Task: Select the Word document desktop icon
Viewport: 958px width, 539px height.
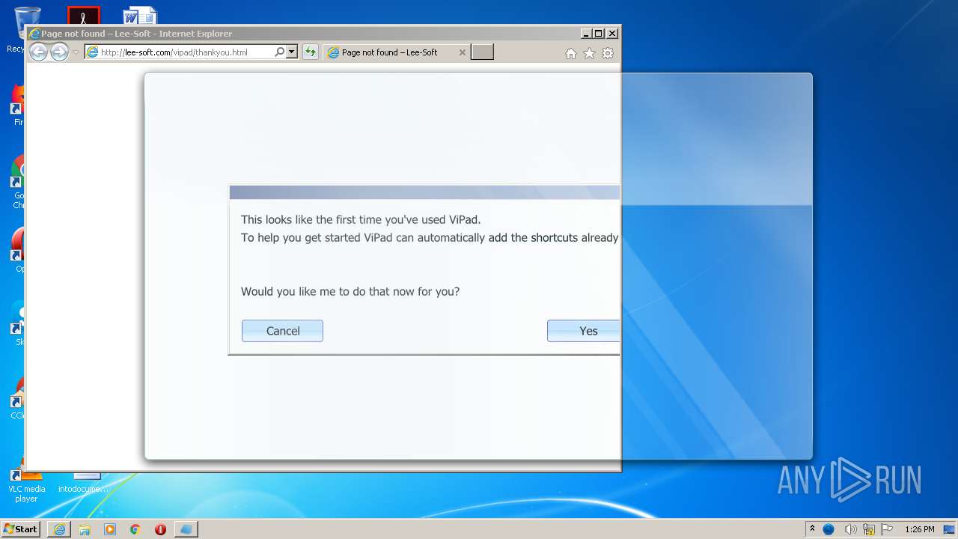Action: pyautogui.click(x=140, y=15)
